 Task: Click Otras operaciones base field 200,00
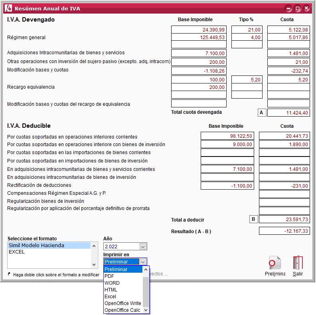199,62
